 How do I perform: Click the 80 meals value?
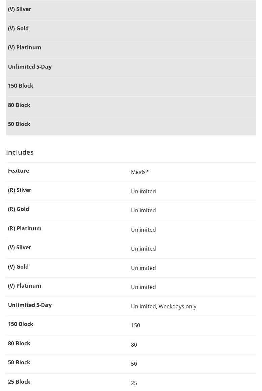click(134, 345)
